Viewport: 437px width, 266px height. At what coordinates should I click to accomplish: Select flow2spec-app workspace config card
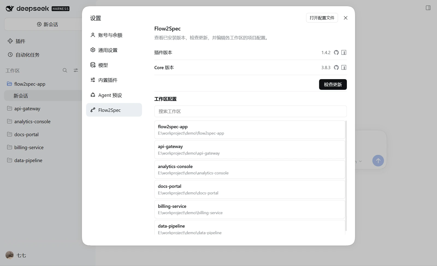[249, 130]
